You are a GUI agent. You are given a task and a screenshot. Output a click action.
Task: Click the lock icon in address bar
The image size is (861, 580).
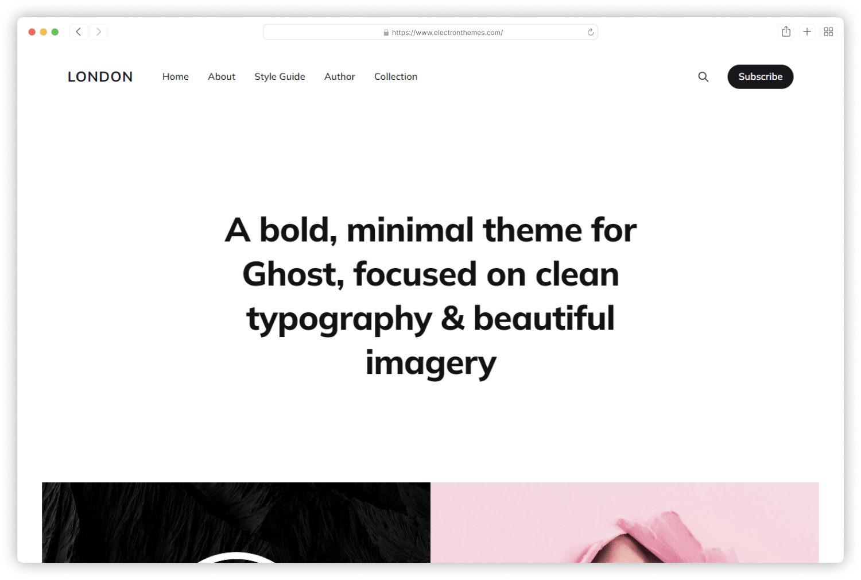tap(386, 33)
